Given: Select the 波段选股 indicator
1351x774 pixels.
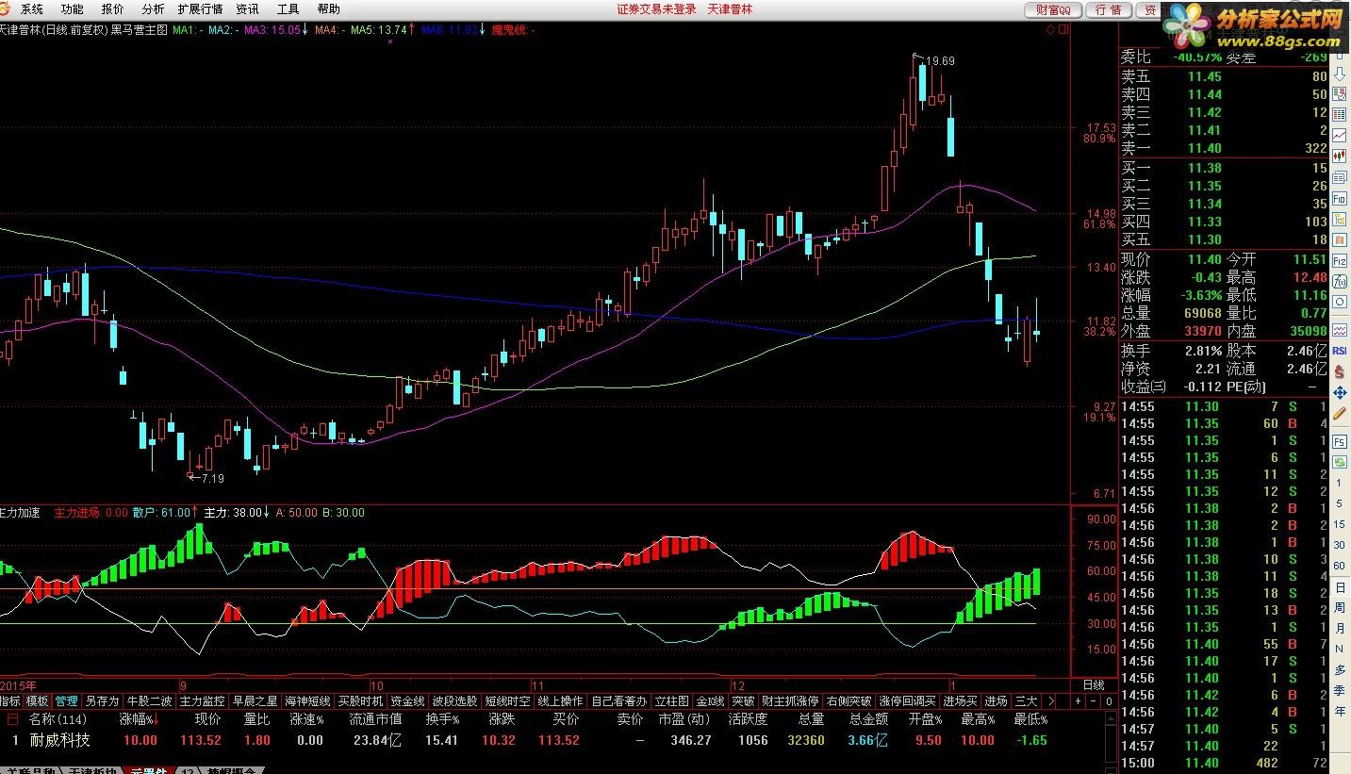Looking at the screenshot, I should [x=455, y=701].
